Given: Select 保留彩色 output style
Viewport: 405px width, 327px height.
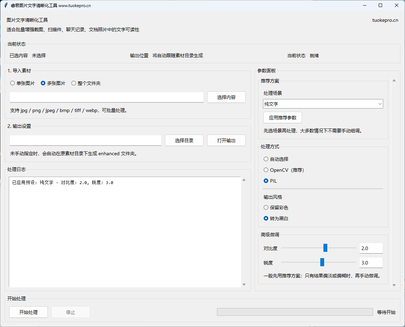Looking at the screenshot, I should click(x=276, y=208).
